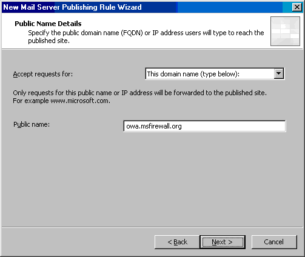Image resolution: width=305 pixels, height=257 pixels.
Task: Click the separator line above the wizard buttons
Action: (152, 227)
